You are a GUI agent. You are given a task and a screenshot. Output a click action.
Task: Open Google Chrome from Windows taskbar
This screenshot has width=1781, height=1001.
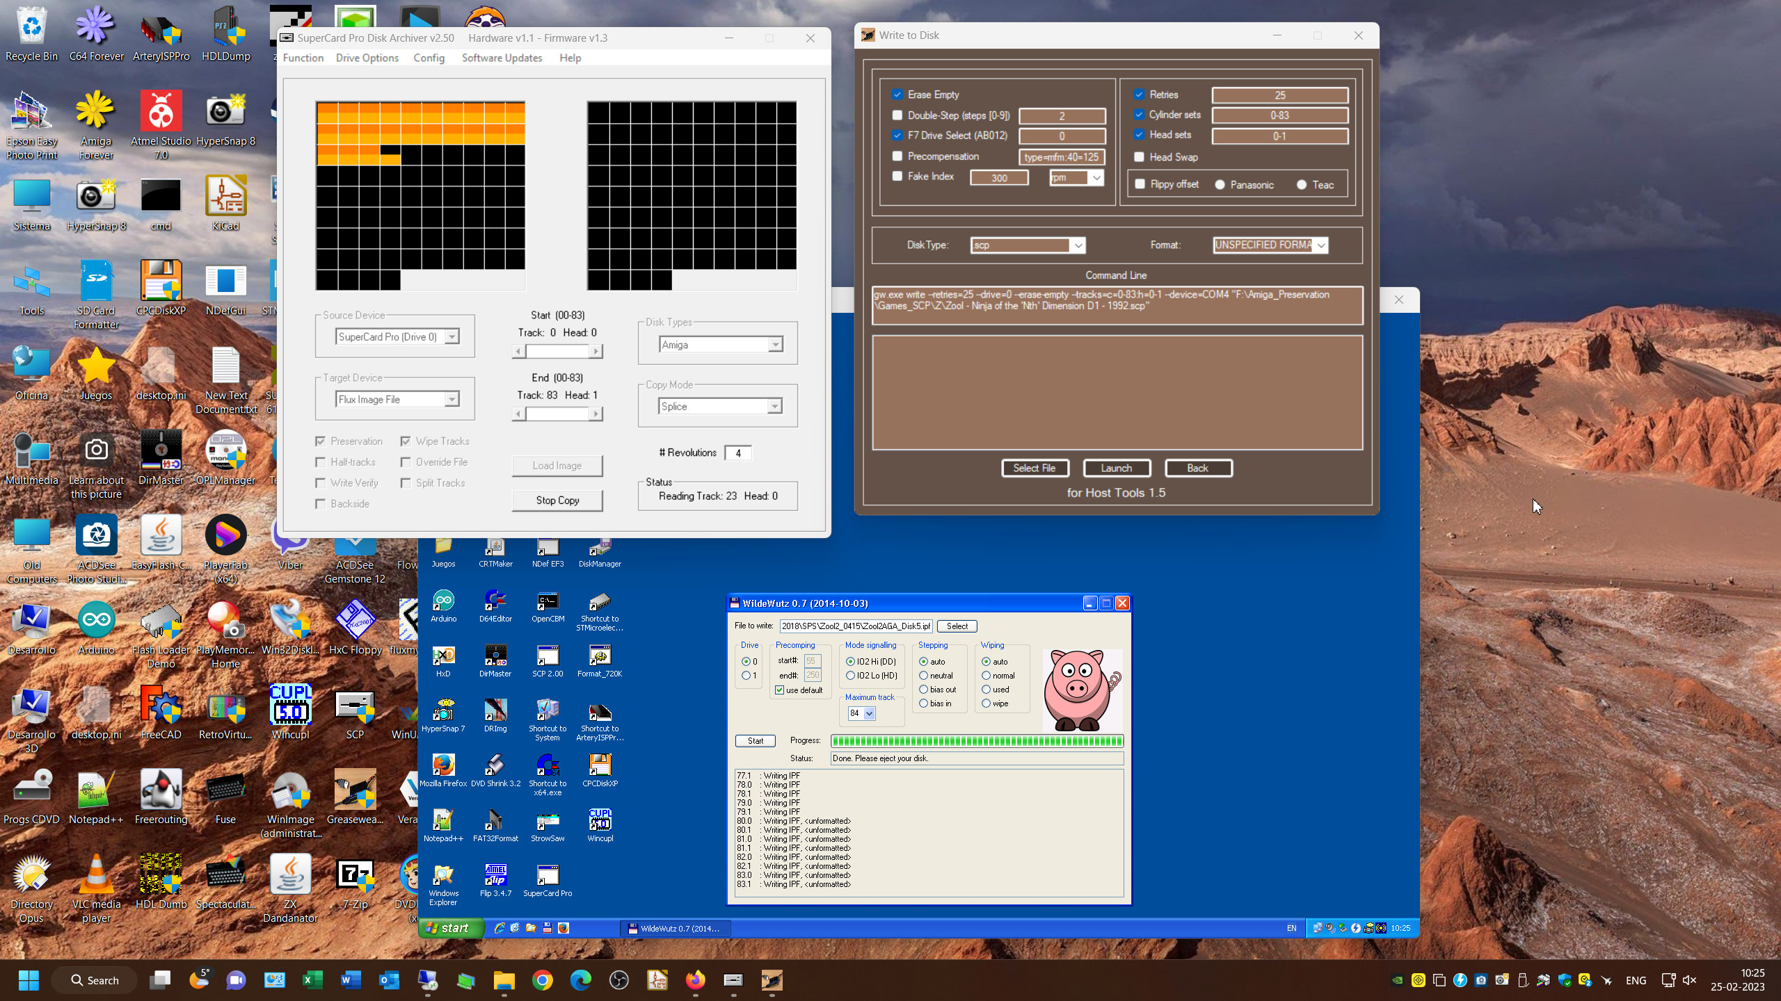tap(542, 980)
